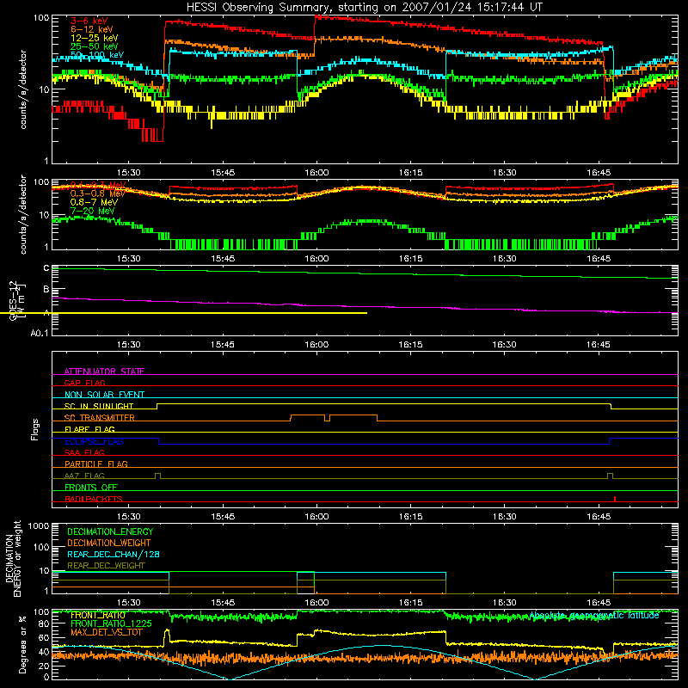Click the REAR_DEC_WEIGHT legend label
The image size is (688, 688).
point(106,566)
